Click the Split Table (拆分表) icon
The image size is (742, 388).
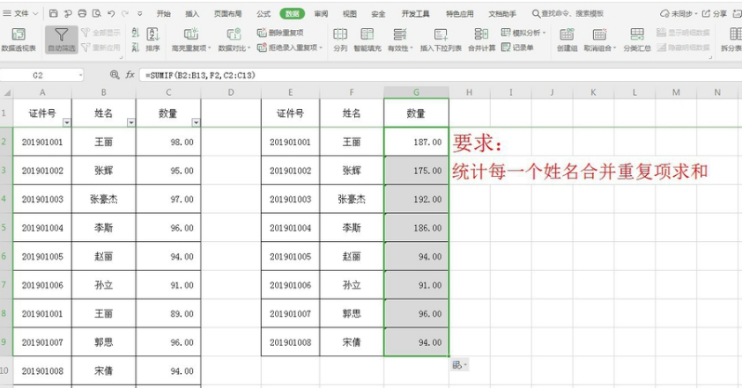[735, 34]
